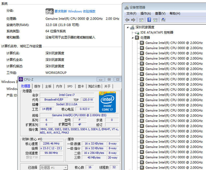Switch to the 主板 tab in CPU-Z
This screenshot has height=170, width=206.
click(48, 86)
